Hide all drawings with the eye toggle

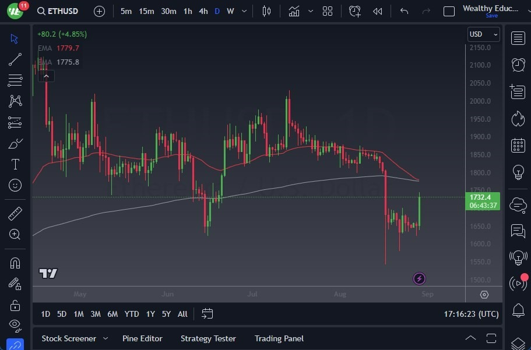(x=14, y=326)
